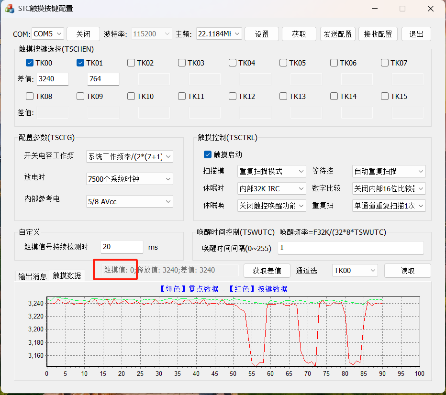Click the 获取差值 button
The height and width of the screenshot is (395, 446).
267,271
